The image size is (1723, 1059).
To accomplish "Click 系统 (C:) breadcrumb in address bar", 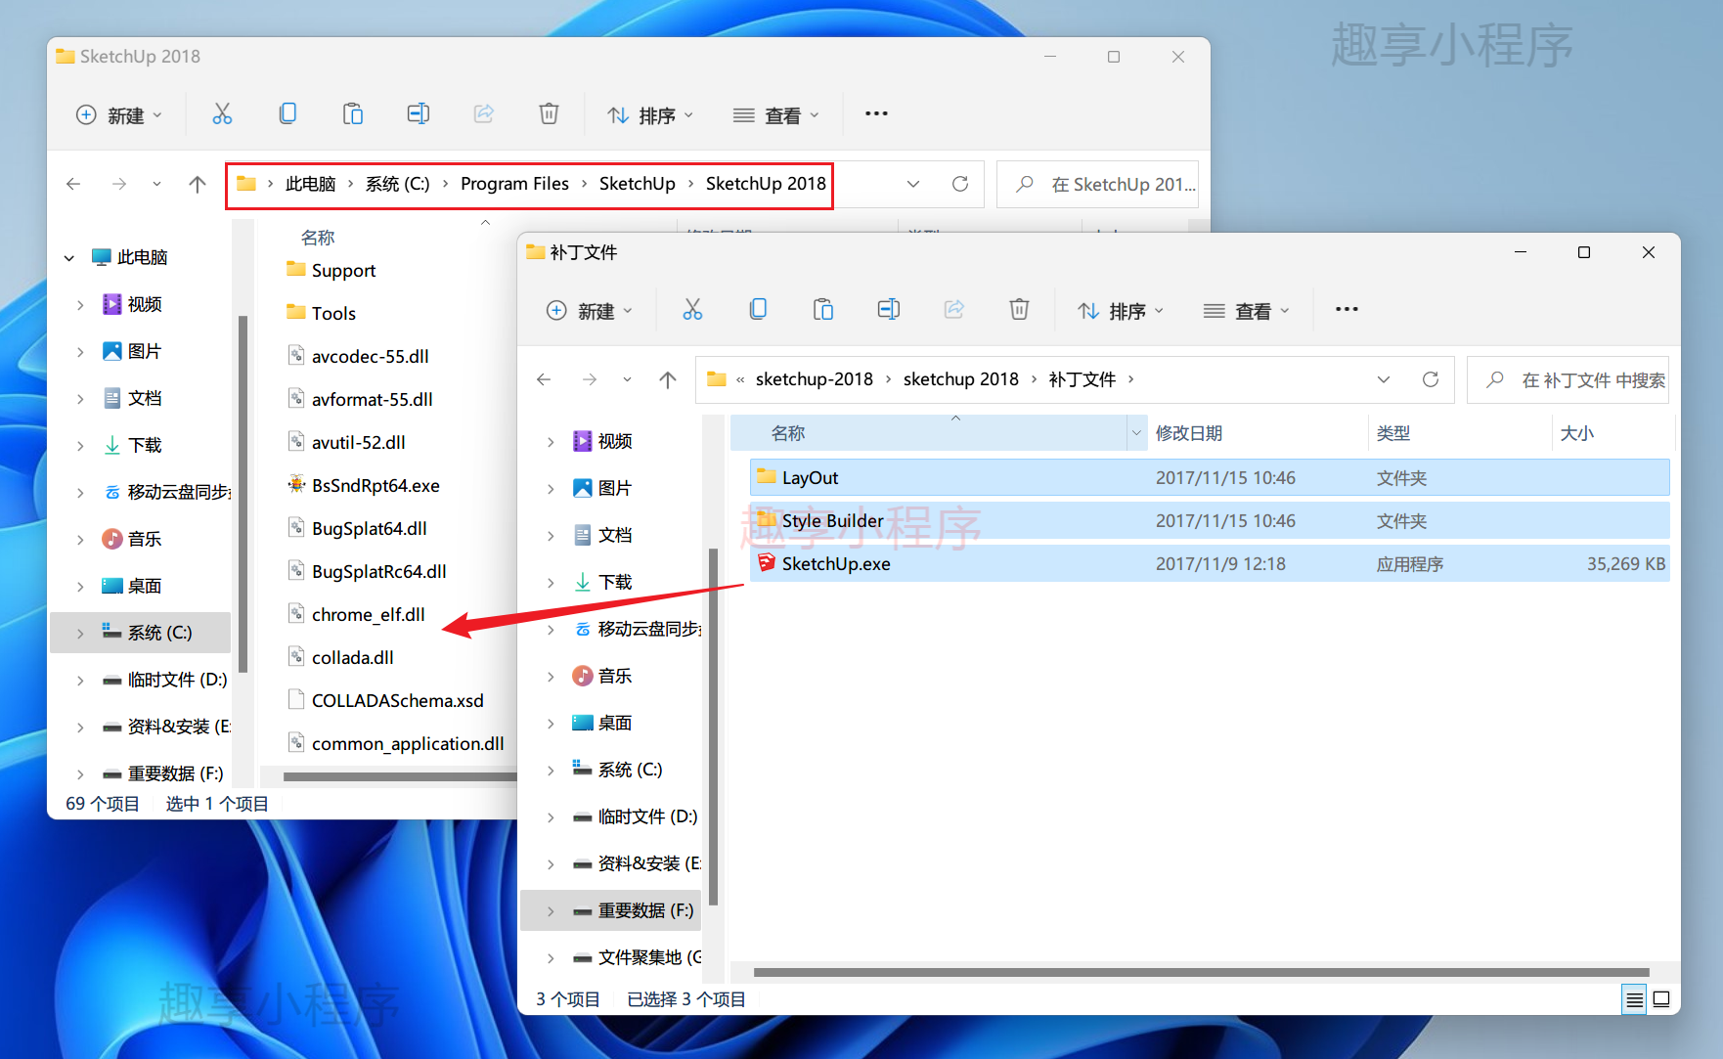I will tap(397, 184).
